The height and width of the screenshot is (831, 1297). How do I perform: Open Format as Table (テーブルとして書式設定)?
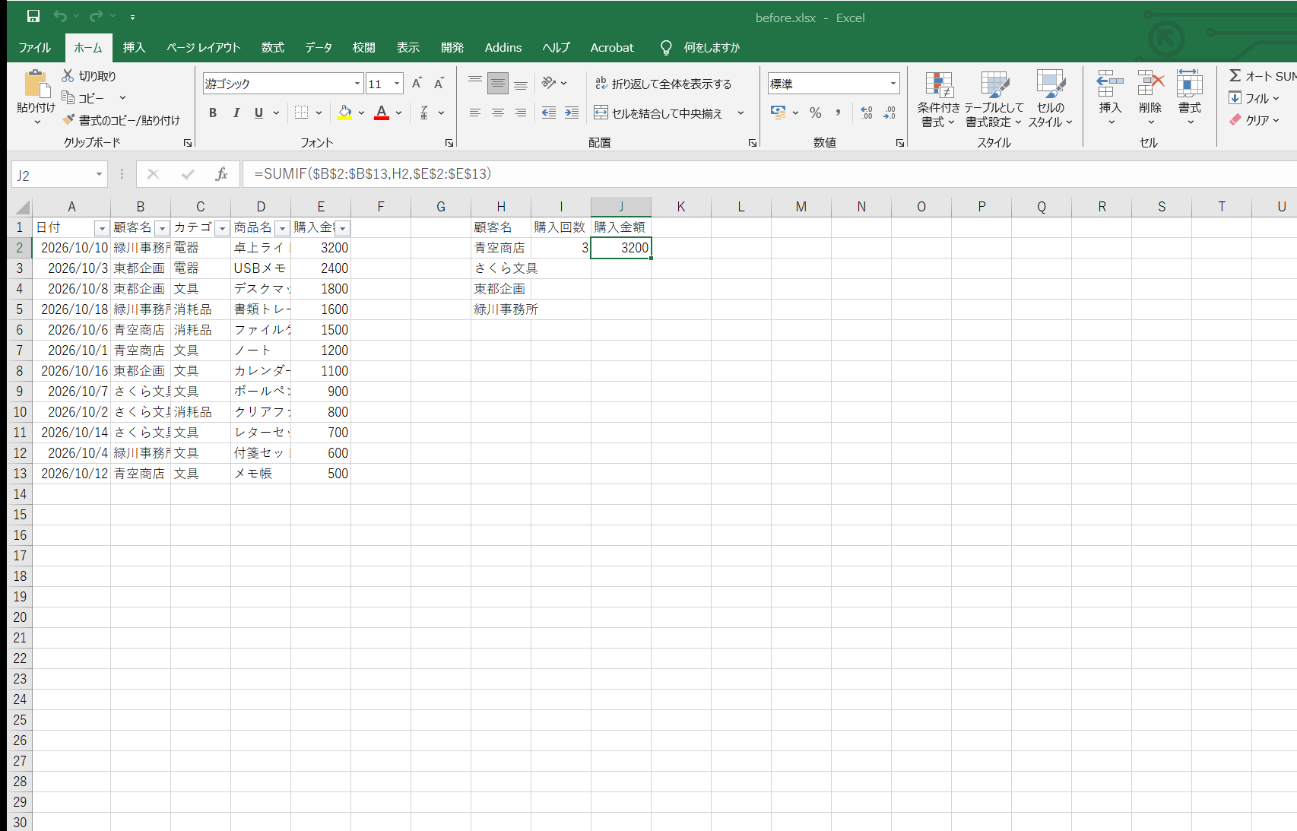click(994, 99)
